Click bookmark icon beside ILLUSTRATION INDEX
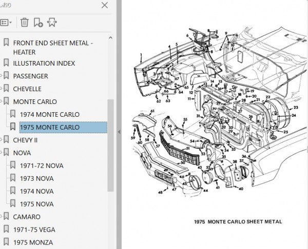Viewport: 308px width, 249px height. pos(6,63)
